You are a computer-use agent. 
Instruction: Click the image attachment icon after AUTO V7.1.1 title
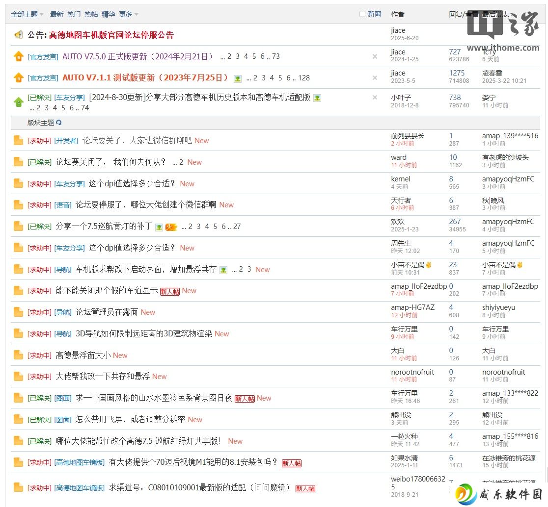click(238, 78)
